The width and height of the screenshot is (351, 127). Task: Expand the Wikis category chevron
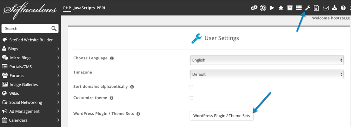58,93
